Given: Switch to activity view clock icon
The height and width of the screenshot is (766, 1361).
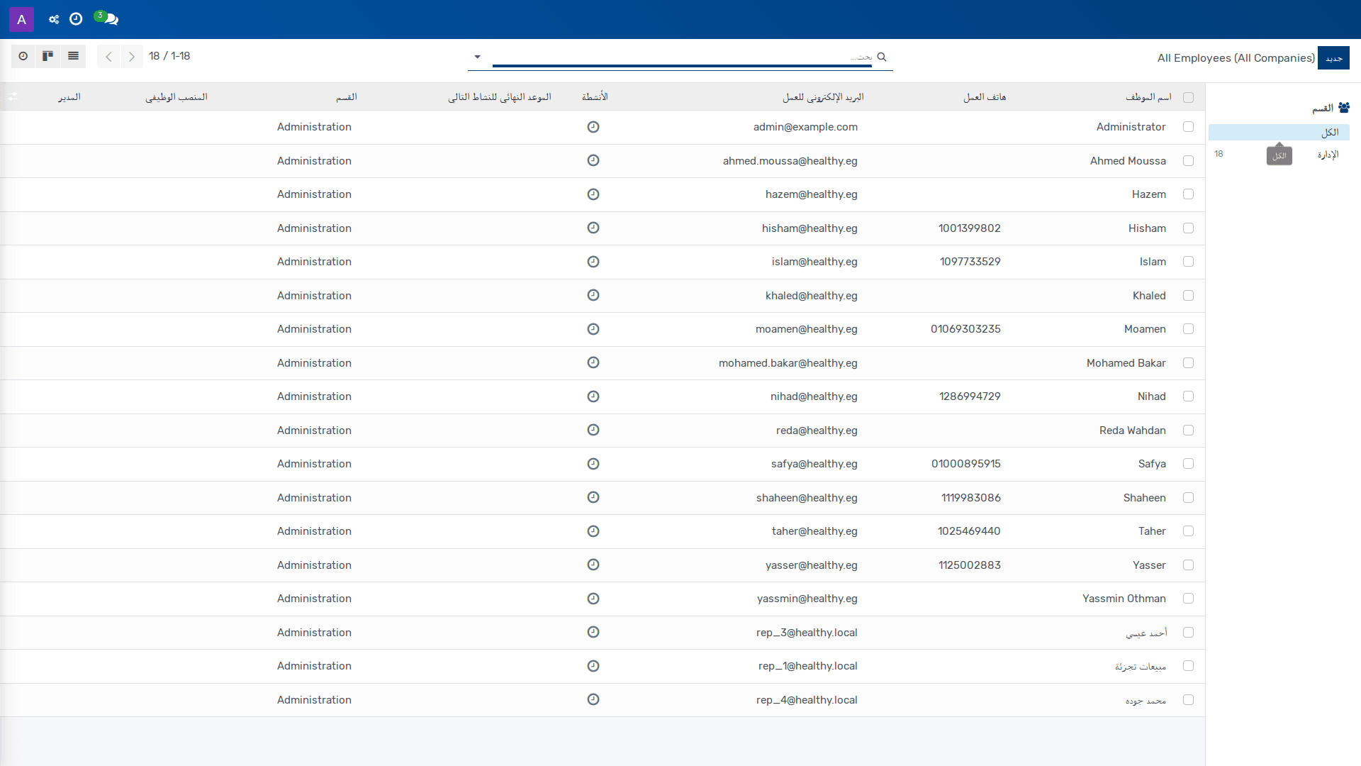Looking at the screenshot, I should [23, 56].
